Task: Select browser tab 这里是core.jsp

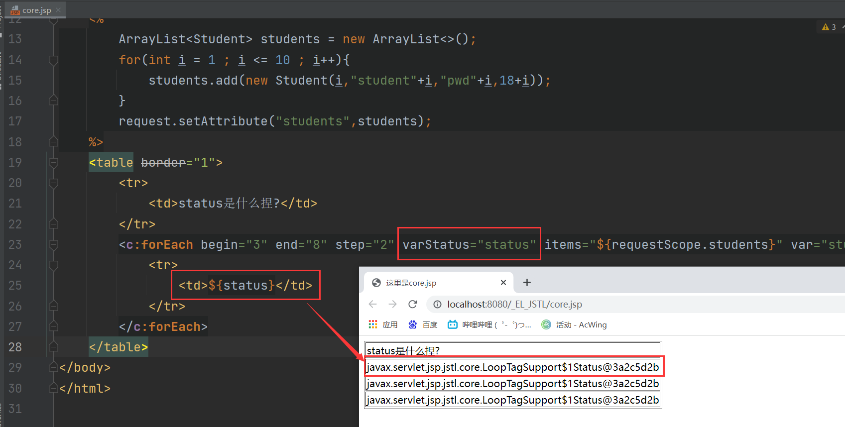Action: click(x=438, y=283)
